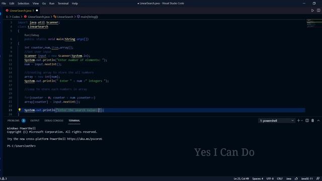Switch to the Problems panel tab
The height and width of the screenshot is (181, 322).
[x=14, y=121]
